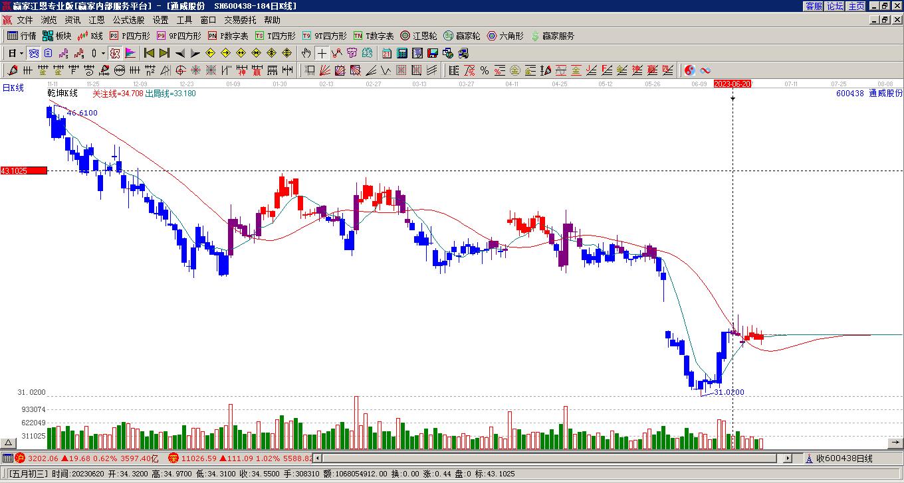Open the 公式选股 menu

click(x=128, y=20)
